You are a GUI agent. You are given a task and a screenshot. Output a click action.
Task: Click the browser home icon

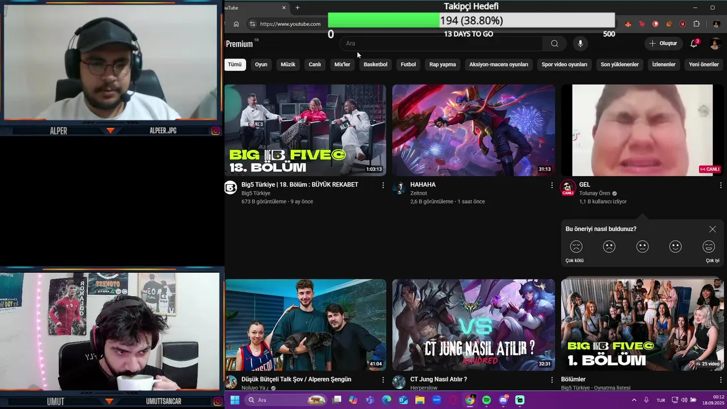[x=236, y=24]
